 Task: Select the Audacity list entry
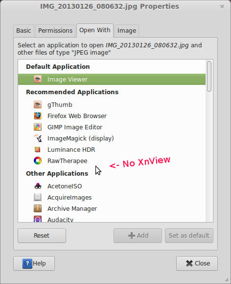[112, 219]
